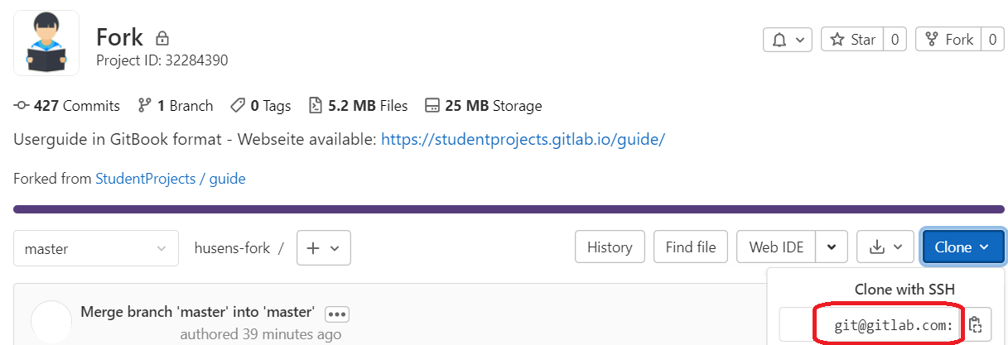The image size is (1008, 345).
Task: Open the download source code dropdown
Action: click(885, 247)
